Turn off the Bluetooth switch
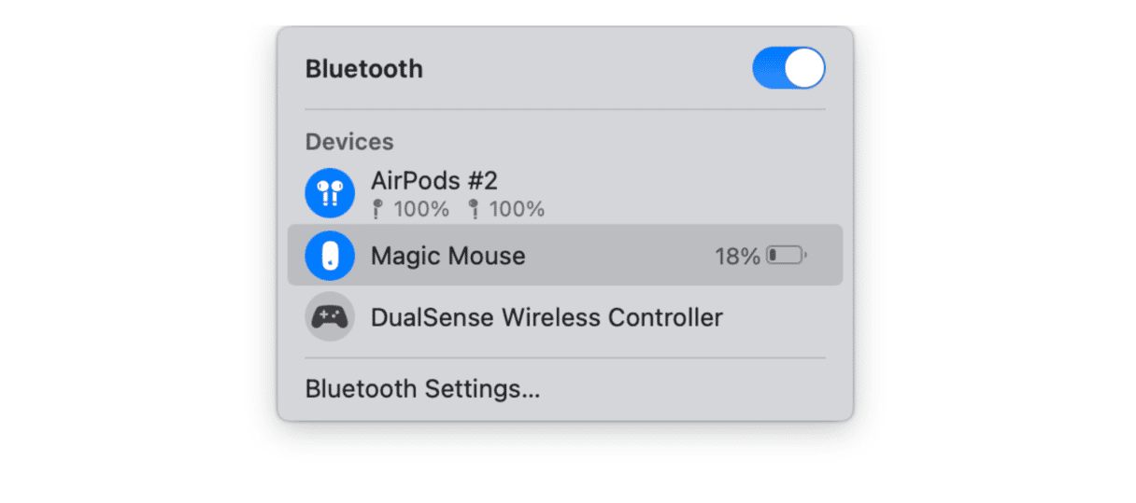 tap(788, 69)
